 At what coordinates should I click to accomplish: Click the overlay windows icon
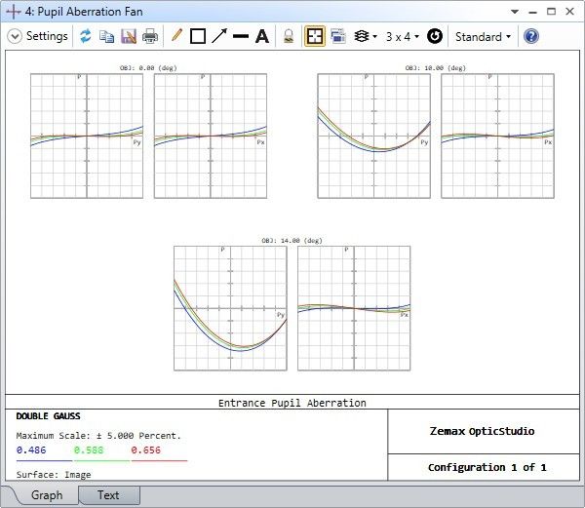338,36
